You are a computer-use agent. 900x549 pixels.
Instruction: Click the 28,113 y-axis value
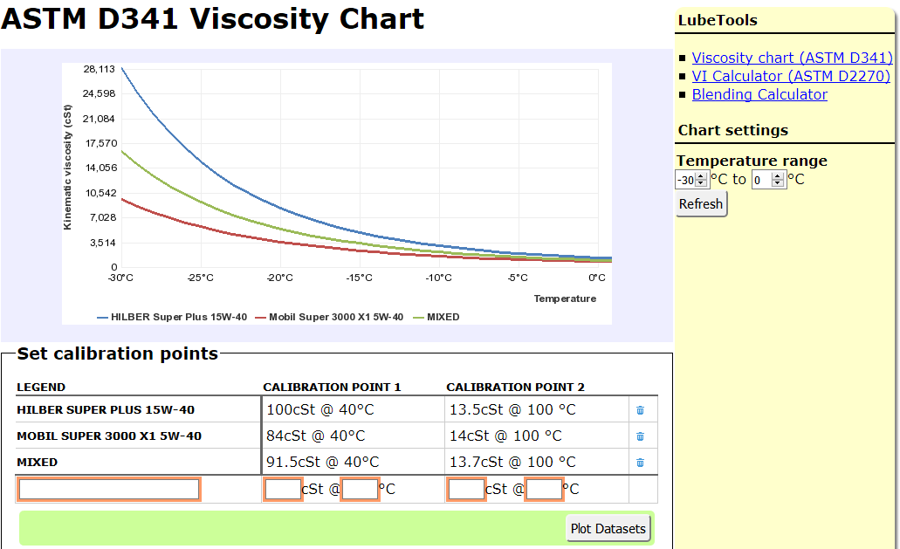(100, 70)
